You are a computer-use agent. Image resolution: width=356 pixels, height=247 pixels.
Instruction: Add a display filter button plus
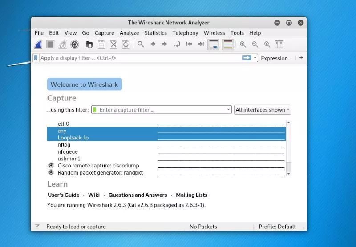(301, 58)
